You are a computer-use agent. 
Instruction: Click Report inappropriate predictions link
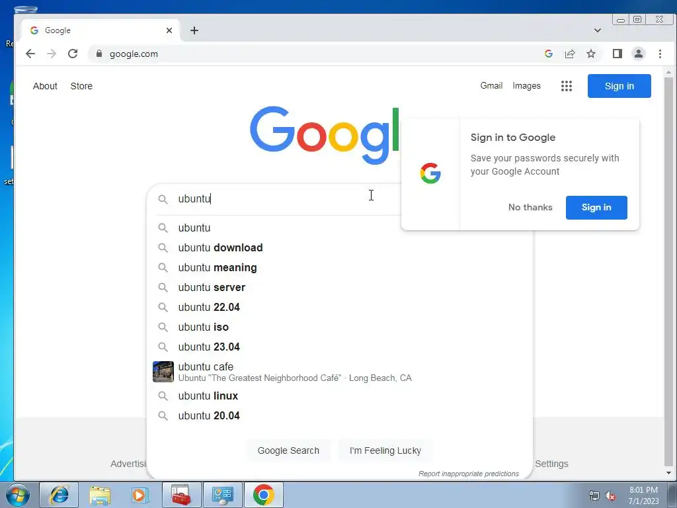pos(469,474)
